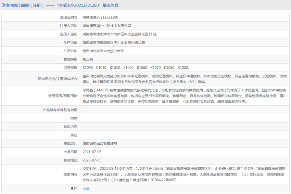Click the empty 附件 value cell
This screenshot has width=291, height=194.
point(184,118)
